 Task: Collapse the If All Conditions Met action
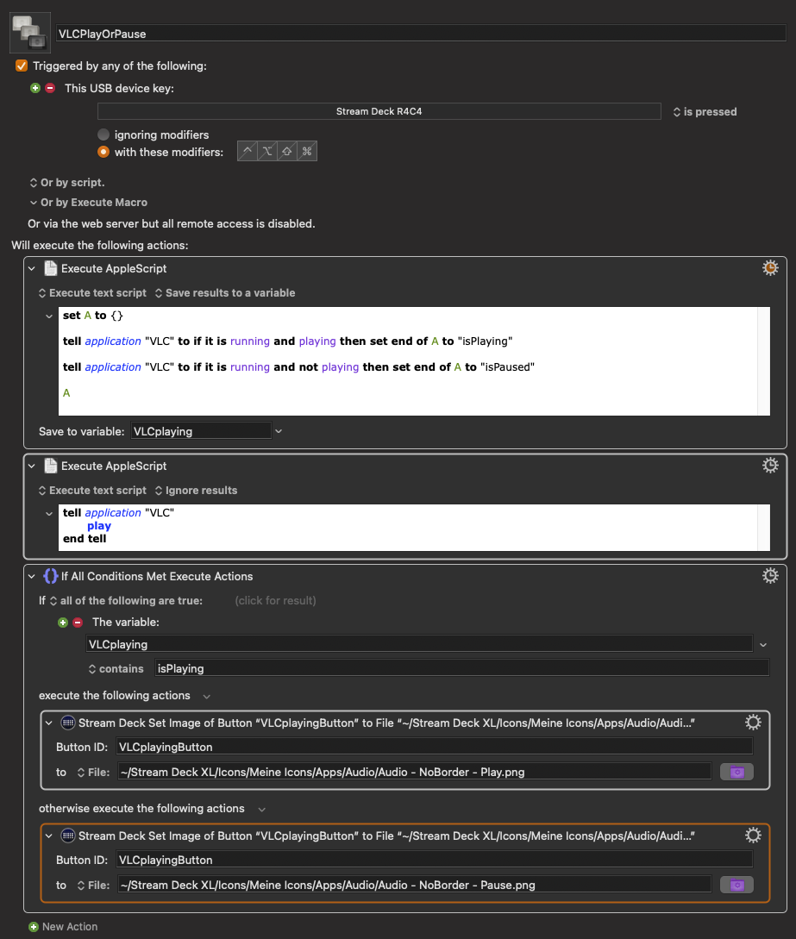[33, 576]
